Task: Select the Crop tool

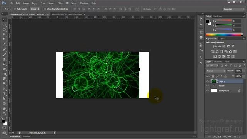Action: point(4,39)
